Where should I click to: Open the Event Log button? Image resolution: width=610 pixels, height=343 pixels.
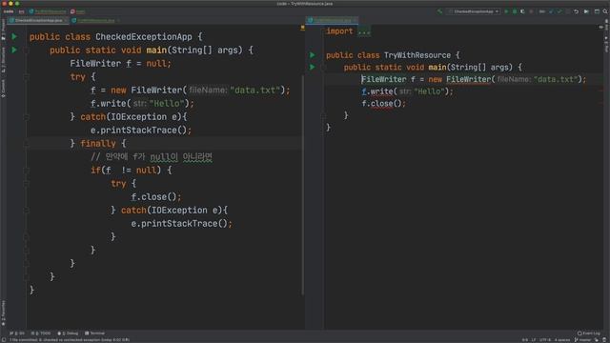589,333
